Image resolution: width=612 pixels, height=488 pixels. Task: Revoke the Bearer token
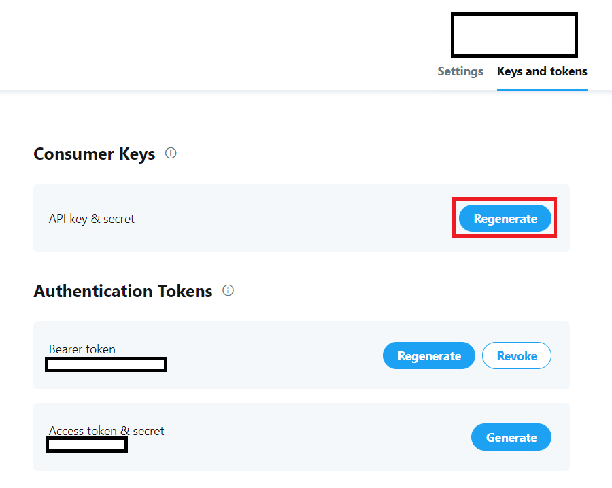pos(517,355)
